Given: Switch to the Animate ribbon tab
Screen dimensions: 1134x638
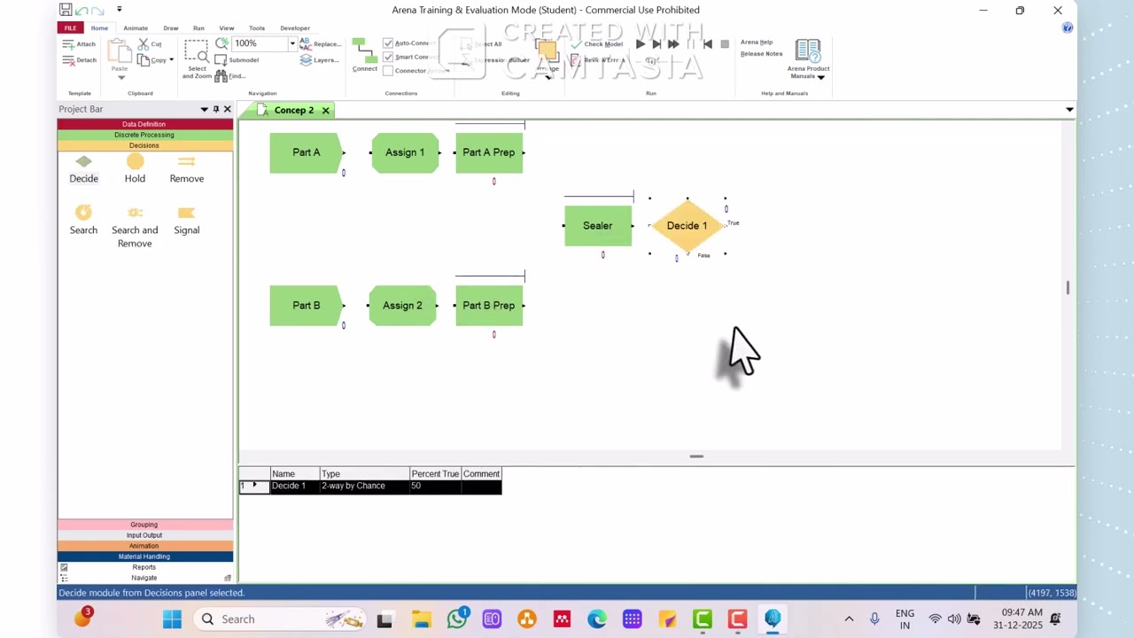Looking at the screenshot, I should [136, 27].
